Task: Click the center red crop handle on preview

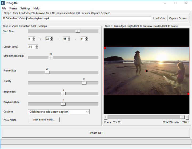Action: (x=146, y=71)
